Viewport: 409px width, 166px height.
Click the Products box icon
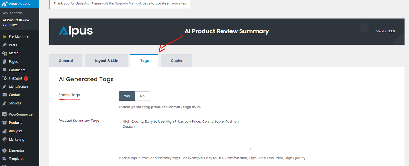coord(4,123)
